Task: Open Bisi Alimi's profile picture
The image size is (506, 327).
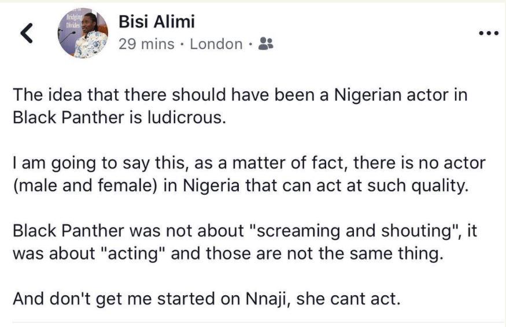Action: 82,34
